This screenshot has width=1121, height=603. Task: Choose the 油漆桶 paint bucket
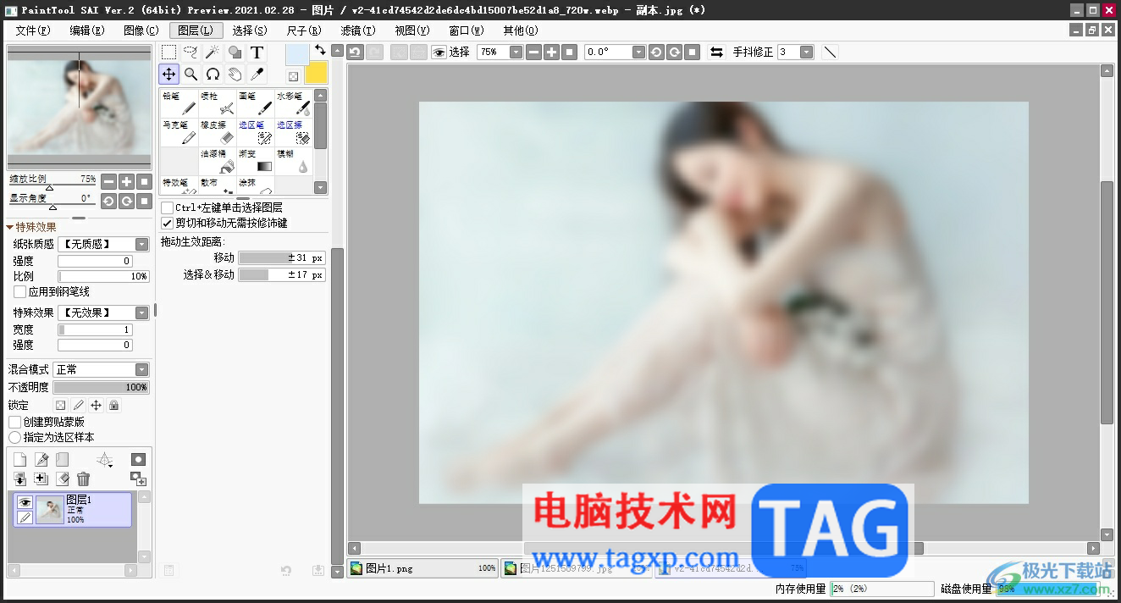click(x=218, y=160)
